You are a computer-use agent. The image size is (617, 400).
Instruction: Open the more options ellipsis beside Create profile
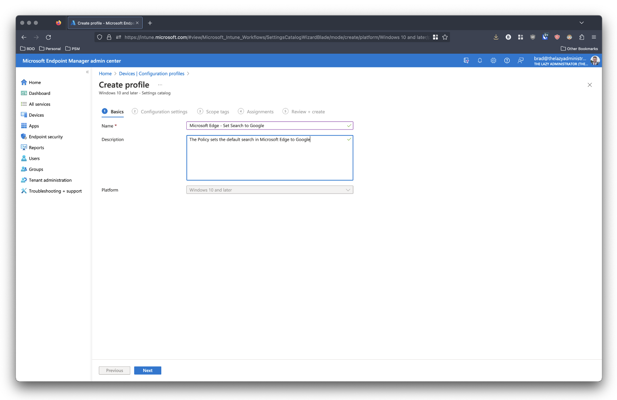point(160,85)
